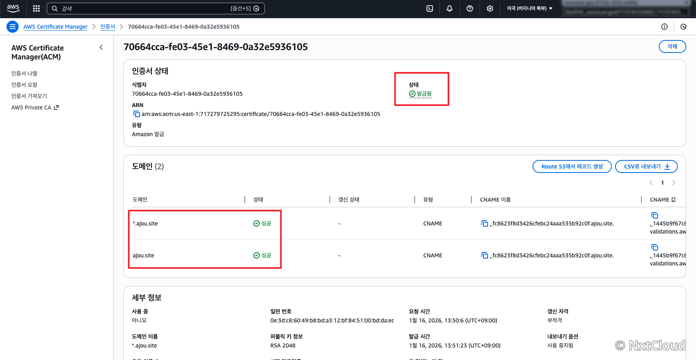The height and width of the screenshot is (360, 696).
Task: Open the help question mark menu
Action: tap(470, 8)
